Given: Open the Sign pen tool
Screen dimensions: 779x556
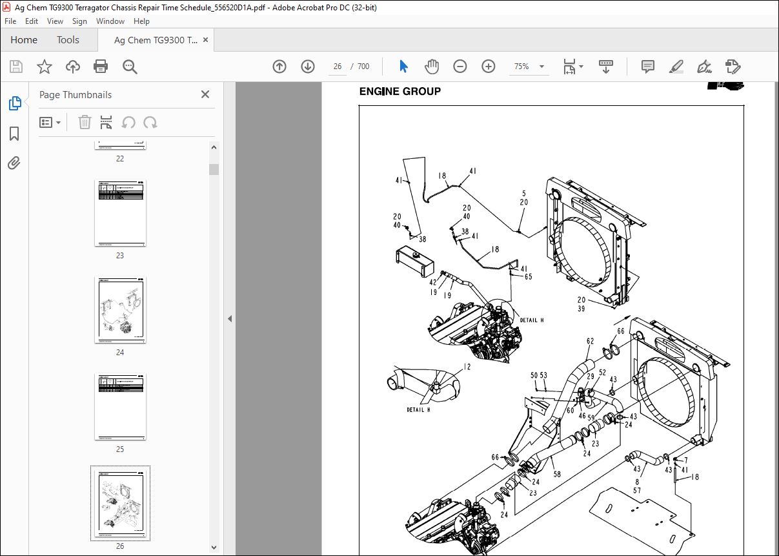Looking at the screenshot, I should [x=704, y=67].
